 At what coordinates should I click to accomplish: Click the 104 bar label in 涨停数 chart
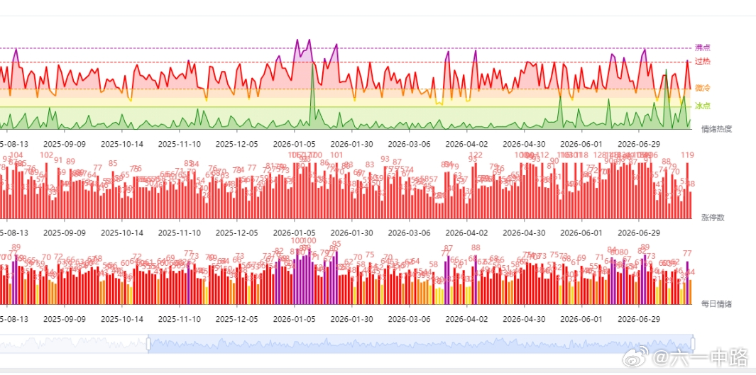coord(16,155)
